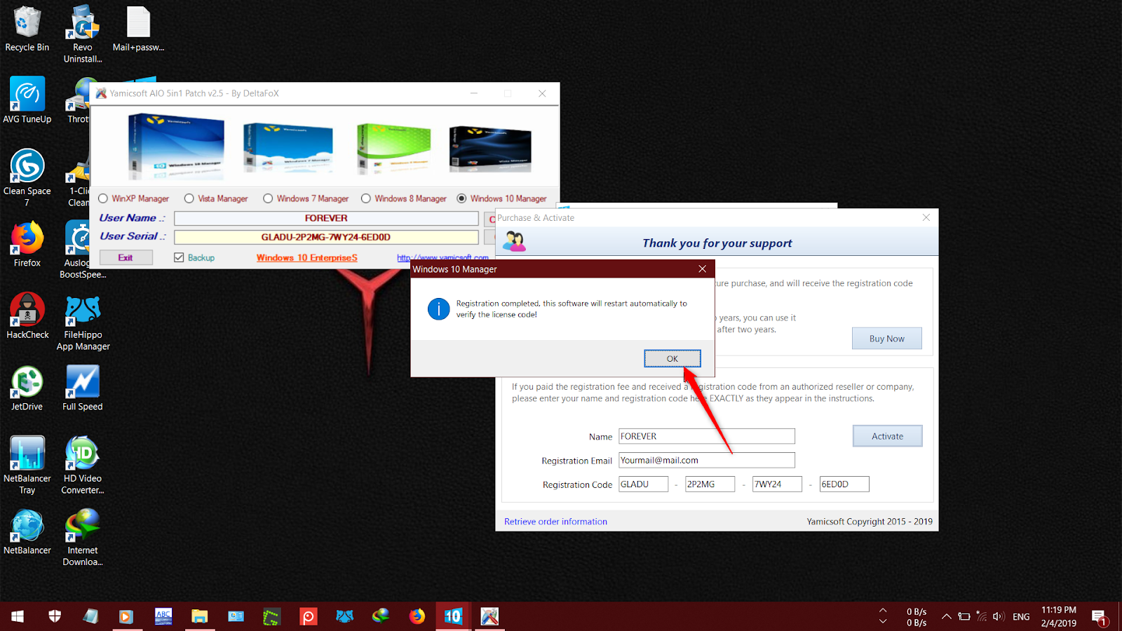Open Firefox from the taskbar
This screenshot has height=631, width=1122.
click(x=417, y=616)
